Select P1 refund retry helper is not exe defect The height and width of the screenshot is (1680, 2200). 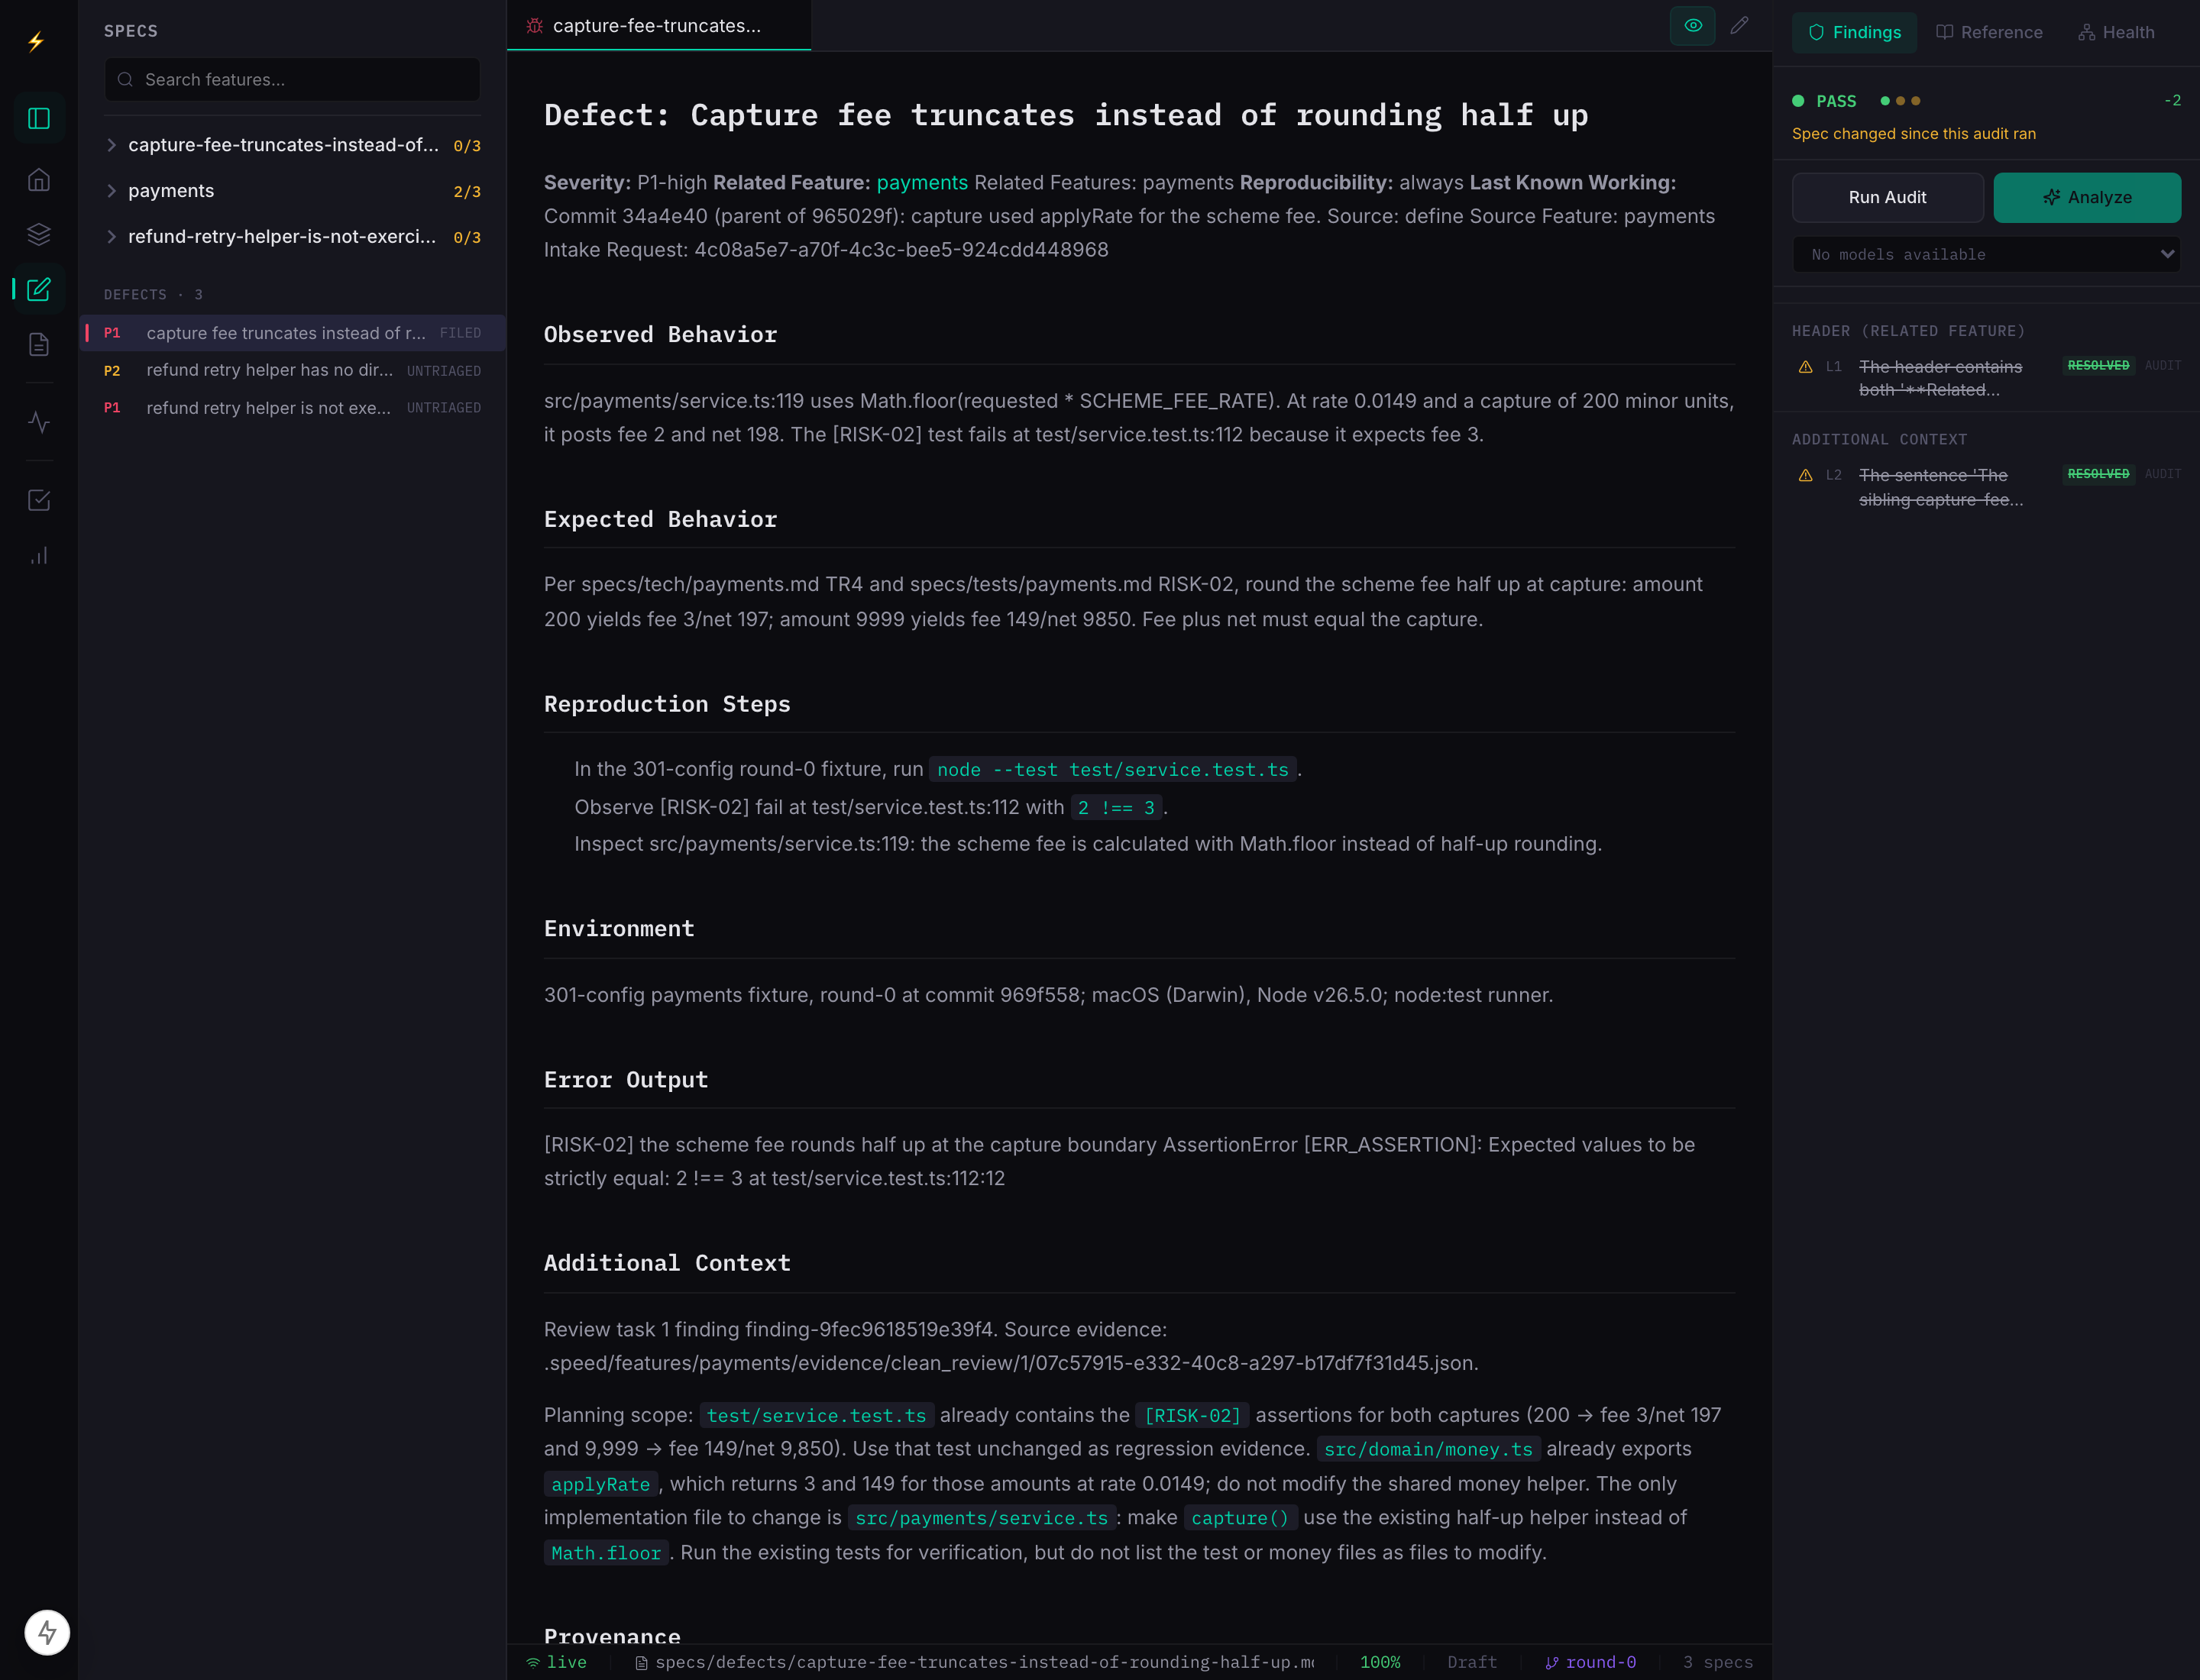click(x=292, y=408)
